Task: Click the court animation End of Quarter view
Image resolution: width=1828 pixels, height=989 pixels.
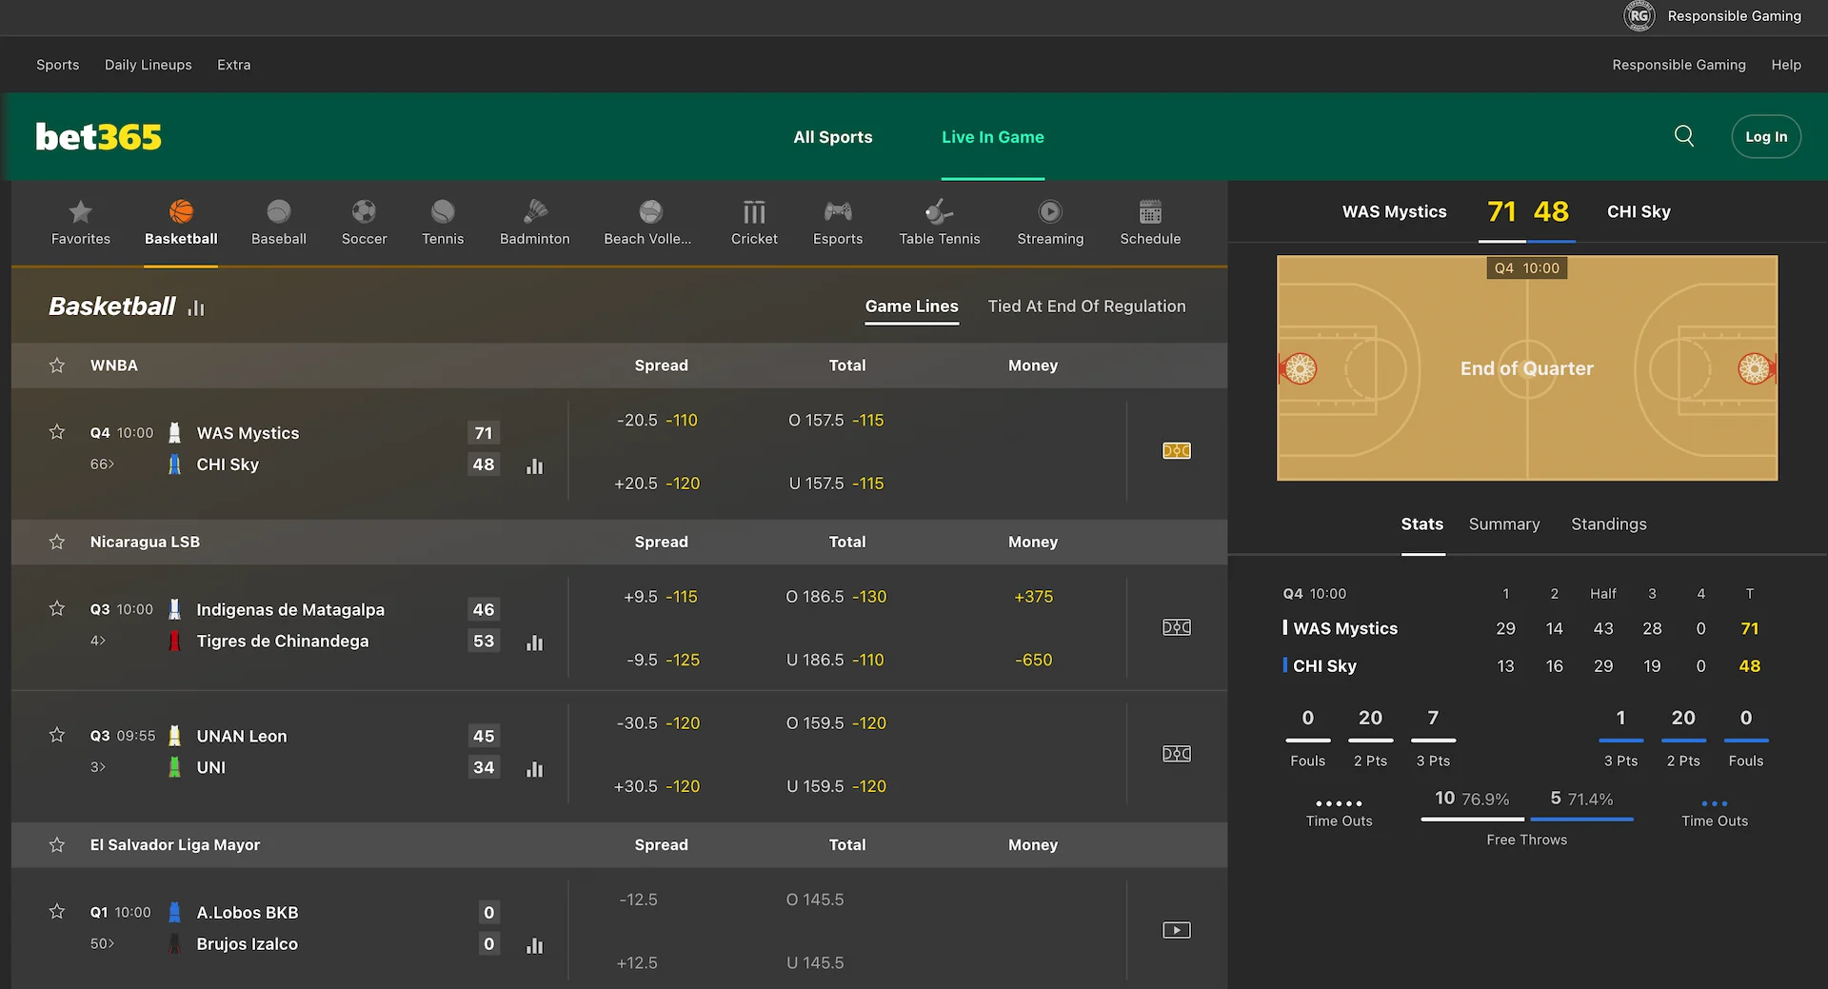Action: click(1527, 367)
